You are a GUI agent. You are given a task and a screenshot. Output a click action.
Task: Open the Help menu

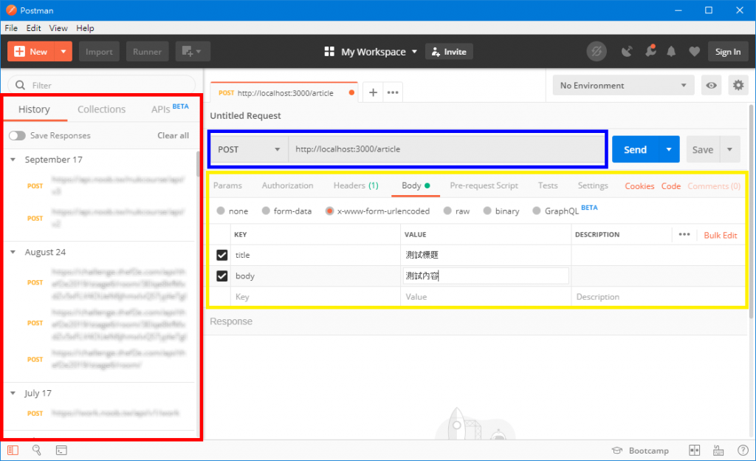[85, 28]
